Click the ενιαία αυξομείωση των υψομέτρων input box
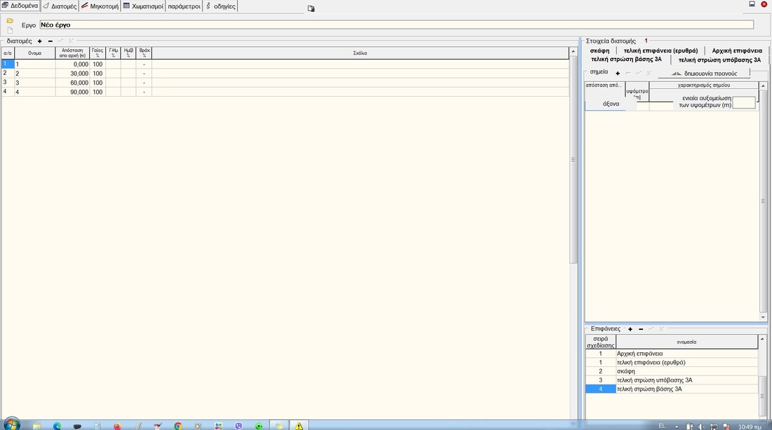 [743, 103]
